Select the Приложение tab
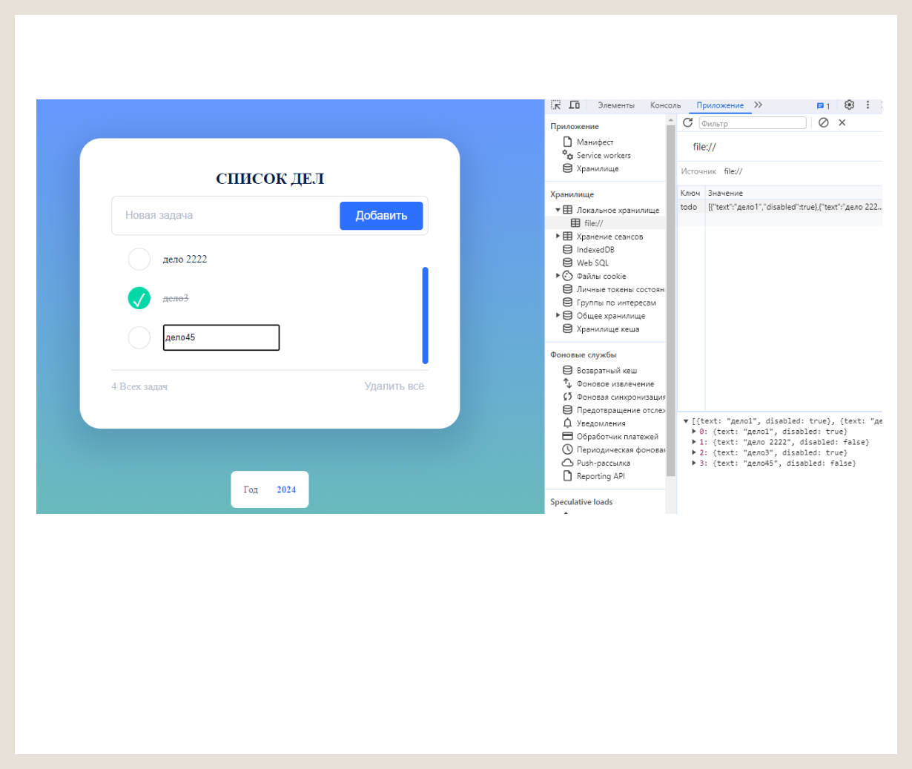 [x=720, y=105]
